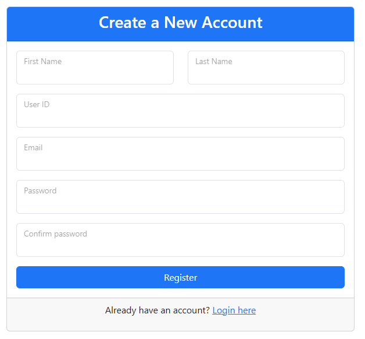365x339 pixels.
Task: Click the Confirm password label text
Action: (55, 234)
